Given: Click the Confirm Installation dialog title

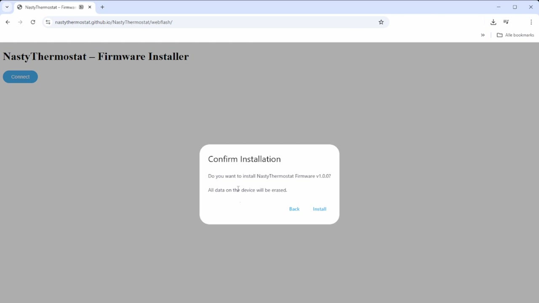Looking at the screenshot, I should [x=244, y=159].
